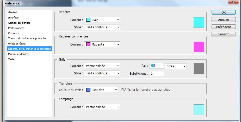
Task: Open the Modules externes section
Action: 18,54
